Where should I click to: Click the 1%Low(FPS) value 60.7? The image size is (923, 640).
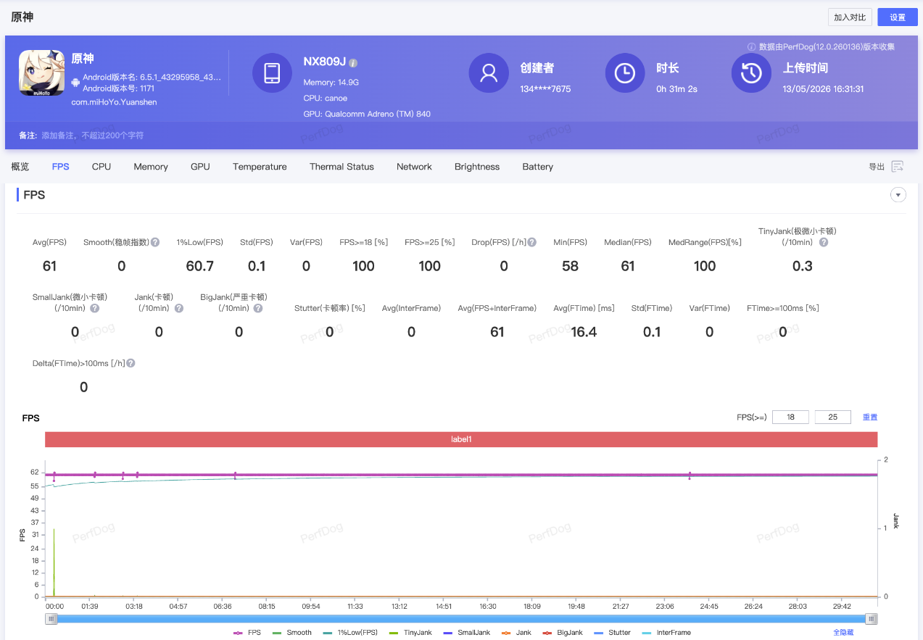[x=200, y=266]
